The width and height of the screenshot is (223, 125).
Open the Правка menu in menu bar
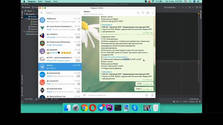(x=48, y=1)
